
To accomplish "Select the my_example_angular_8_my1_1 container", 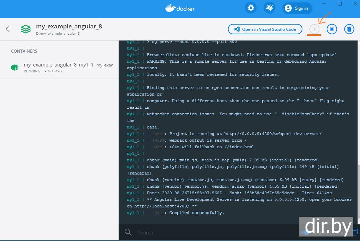I will pos(58,65).
